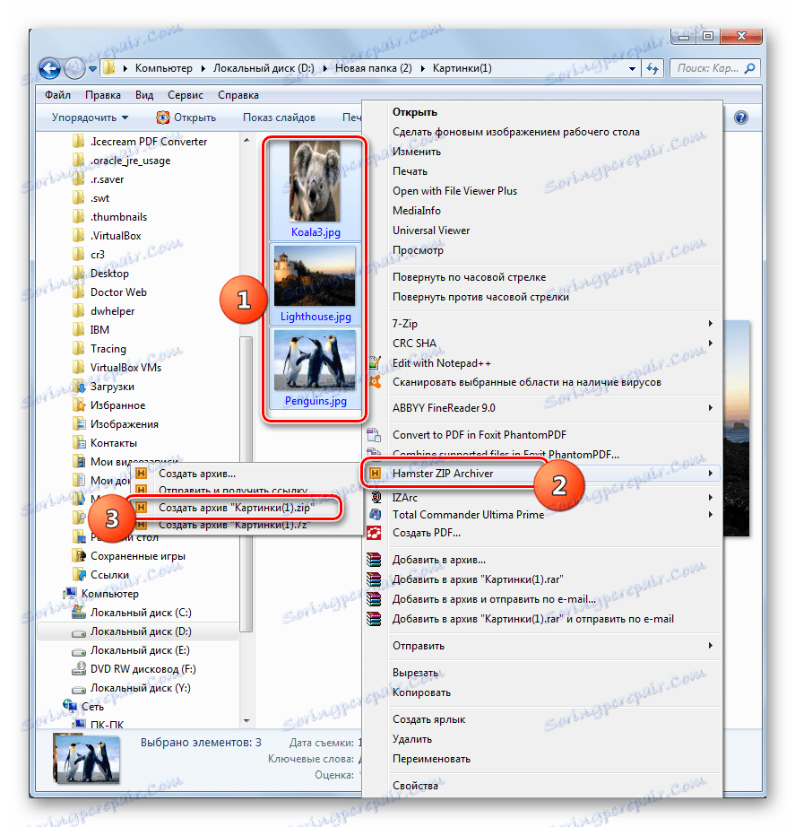Click the Tracing folder icon
Image resolution: width=795 pixels, height=827 pixels.
click(79, 349)
